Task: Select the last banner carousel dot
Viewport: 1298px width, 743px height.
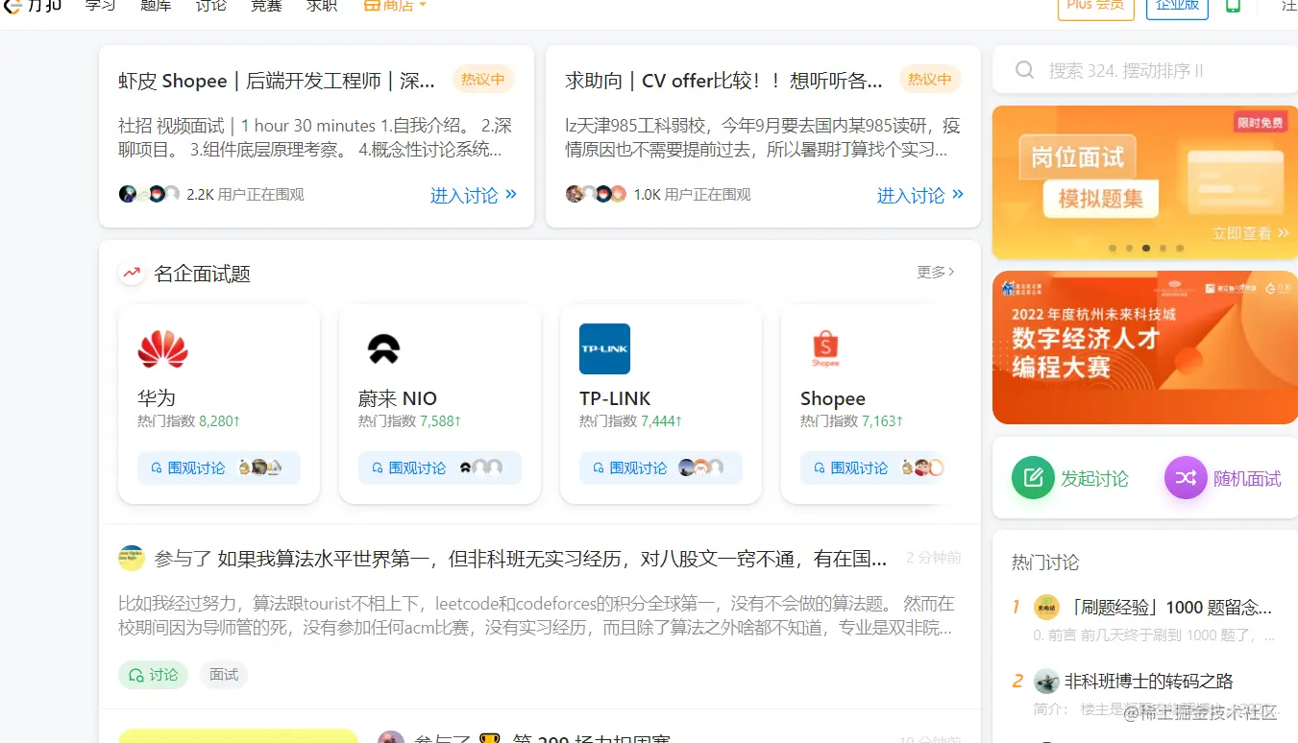Action: (1180, 248)
